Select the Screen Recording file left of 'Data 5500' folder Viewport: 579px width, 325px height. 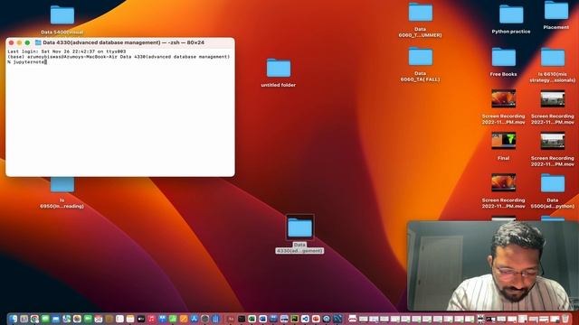[x=503, y=190]
